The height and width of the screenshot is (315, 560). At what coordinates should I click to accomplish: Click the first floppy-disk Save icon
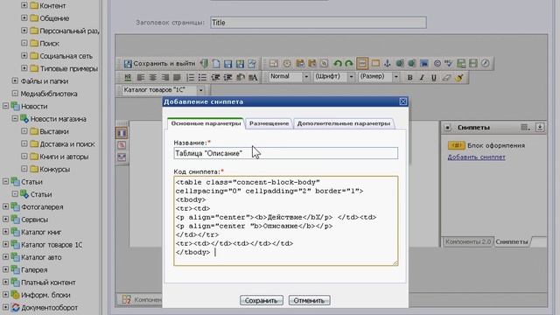point(227,64)
